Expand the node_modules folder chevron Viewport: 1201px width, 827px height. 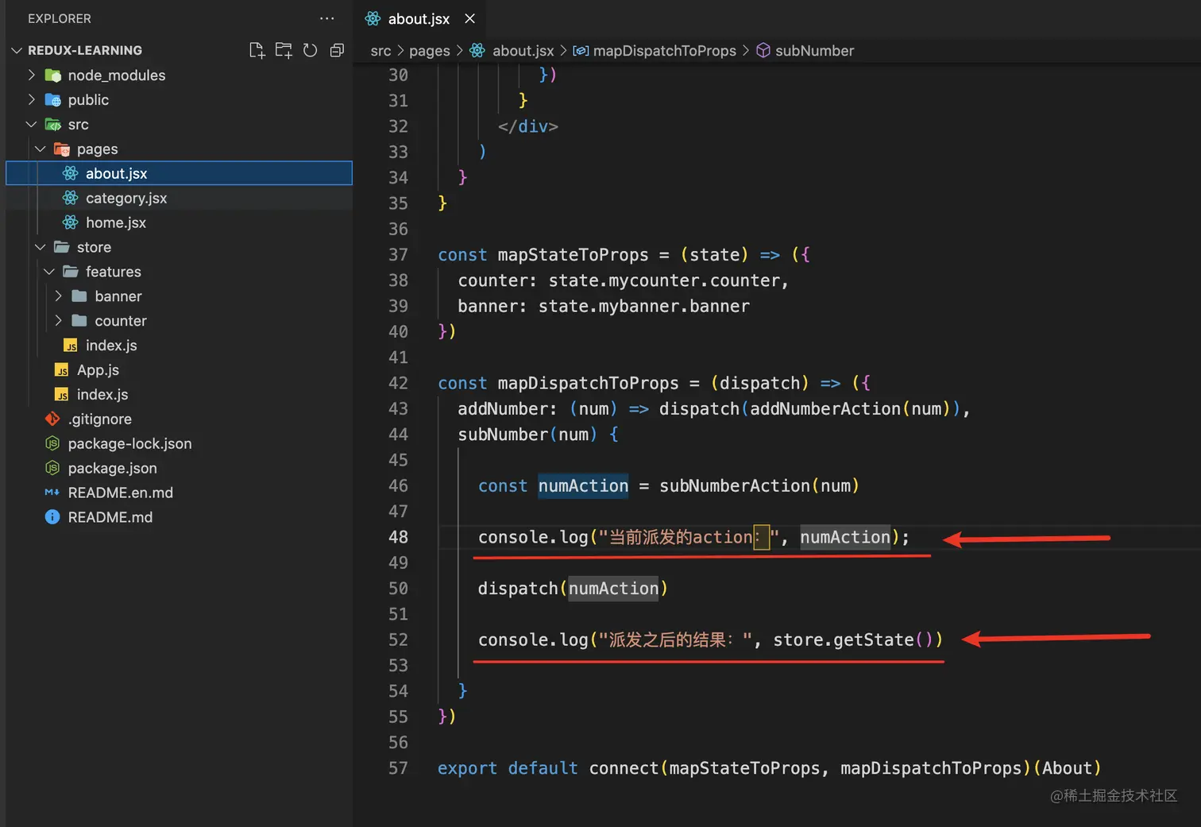tap(31, 75)
